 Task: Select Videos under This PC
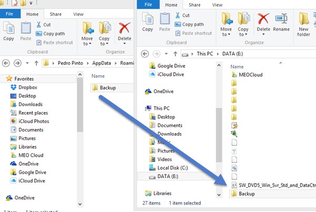pos(161,159)
